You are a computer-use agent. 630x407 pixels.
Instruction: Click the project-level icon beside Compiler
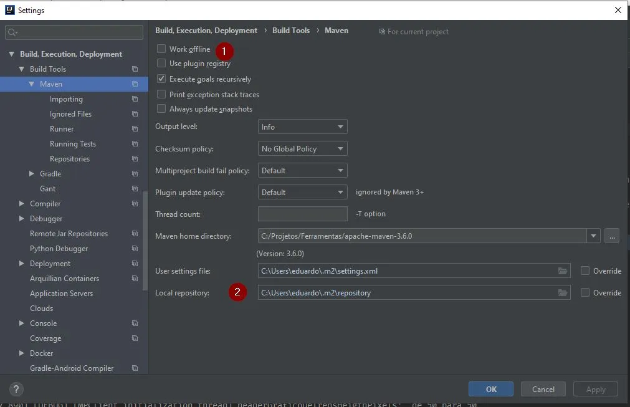[135, 204]
